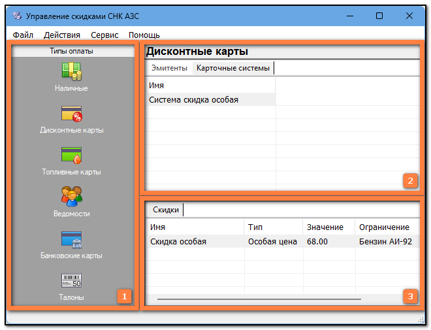Open the Помощь menu

[x=144, y=35]
